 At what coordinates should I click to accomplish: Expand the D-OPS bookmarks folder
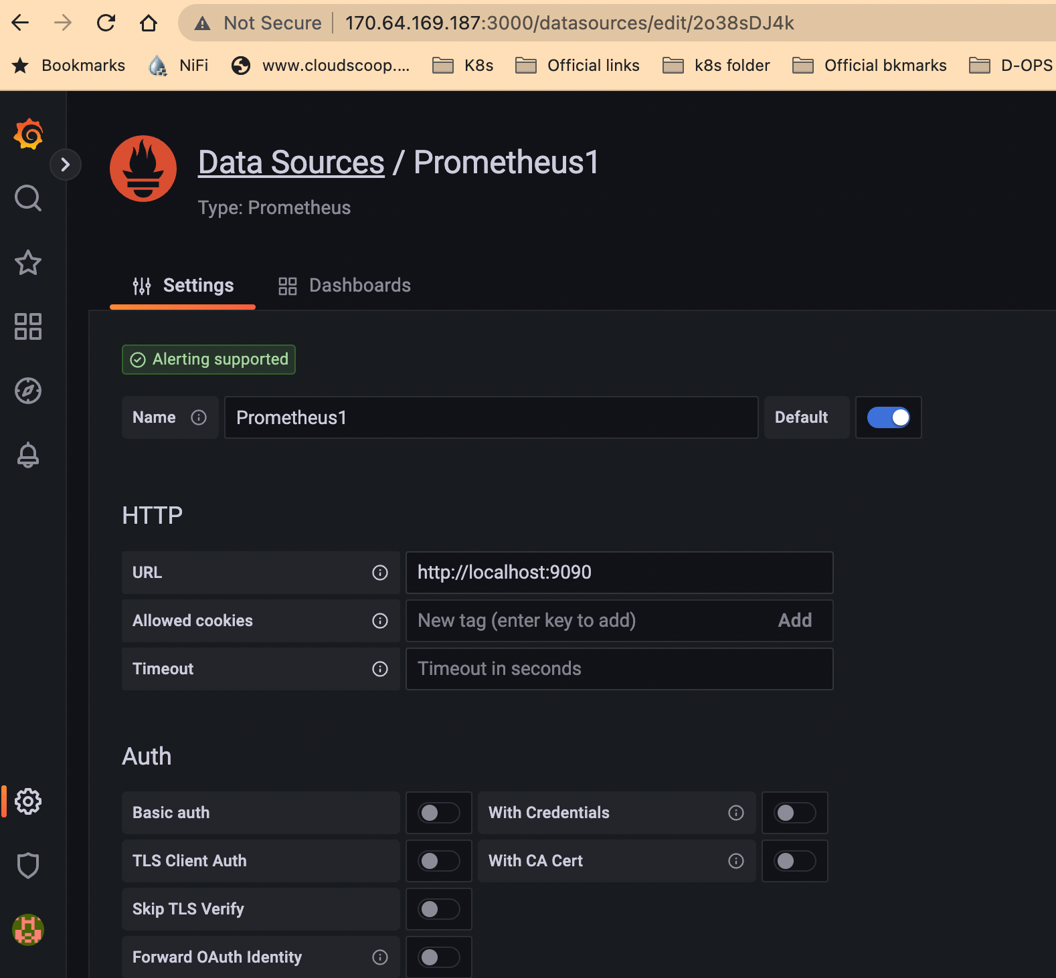click(1012, 66)
